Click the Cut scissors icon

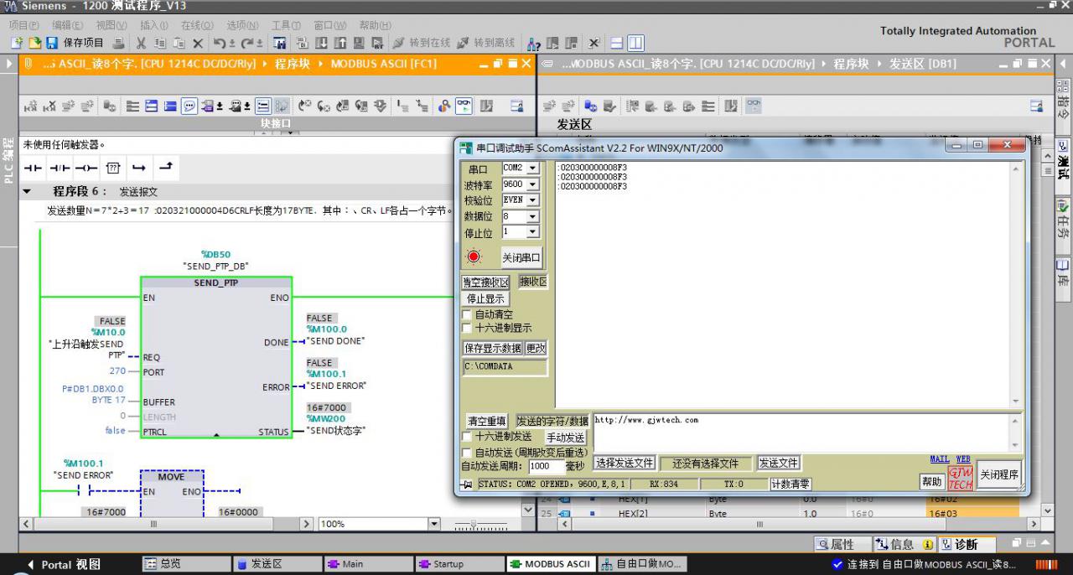click(141, 43)
